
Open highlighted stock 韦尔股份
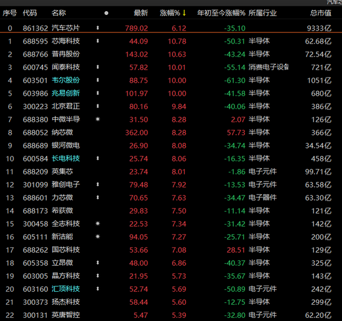[66, 80]
